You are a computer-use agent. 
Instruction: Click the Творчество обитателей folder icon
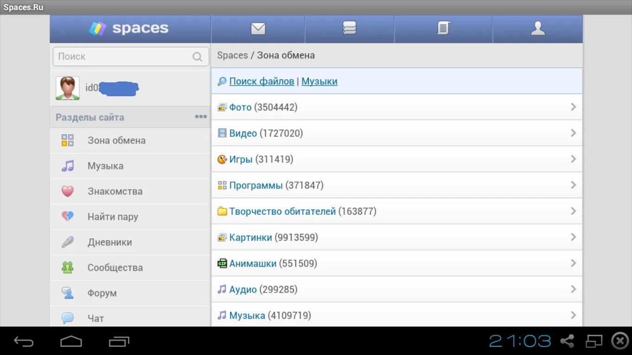222,212
